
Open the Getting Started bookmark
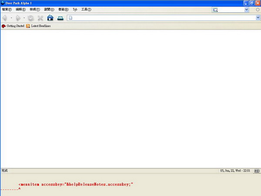tap(16, 26)
